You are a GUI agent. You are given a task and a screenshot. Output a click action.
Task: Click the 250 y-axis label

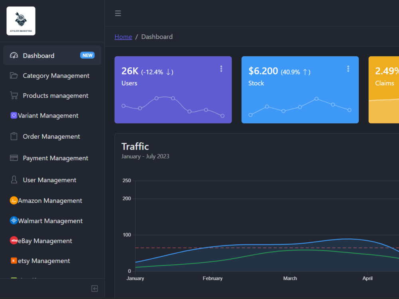(x=127, y=181)
